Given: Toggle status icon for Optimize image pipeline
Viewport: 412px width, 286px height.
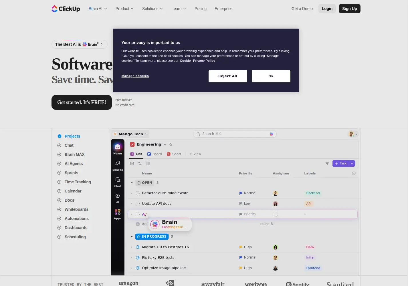Looking at the screenshot, I should [x=138, y=268].
